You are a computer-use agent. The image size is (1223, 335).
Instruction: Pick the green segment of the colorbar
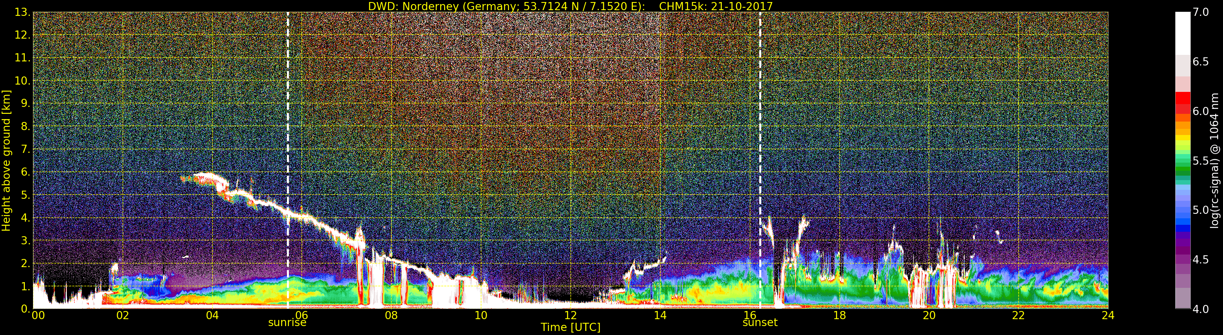point(1183,170)
